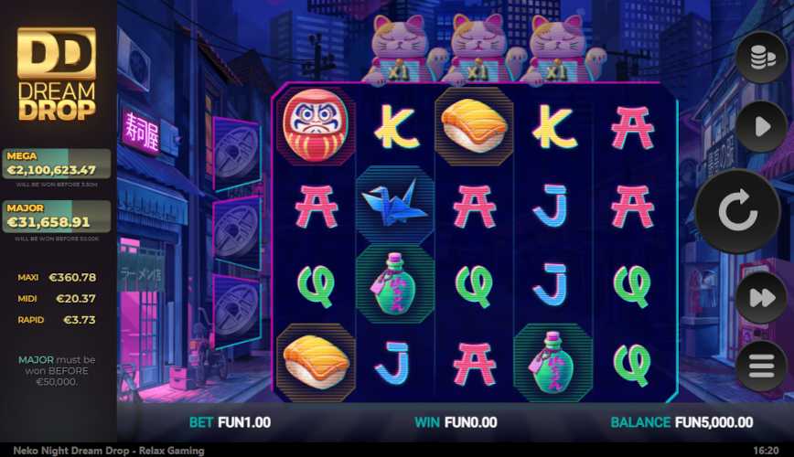The image size is (794, 457).
Task: Click the blue origami crane symbol
Action: coord(395,205)
